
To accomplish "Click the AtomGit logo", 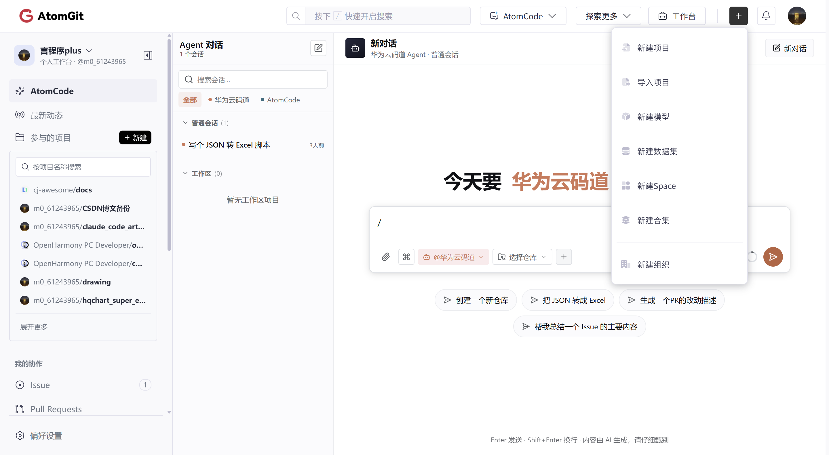I will (51, 16).
